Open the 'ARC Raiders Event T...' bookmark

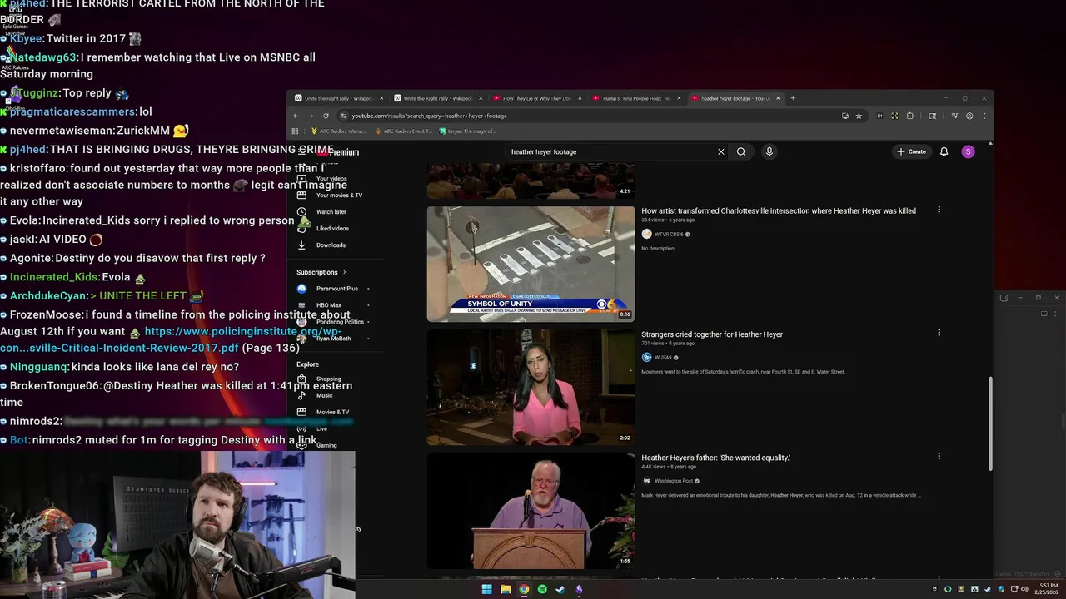pos(404,131)
